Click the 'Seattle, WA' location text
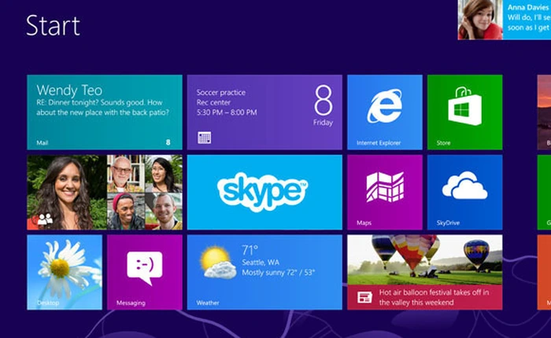This screenshot has height=338, width=551. [x=261, y=263]
